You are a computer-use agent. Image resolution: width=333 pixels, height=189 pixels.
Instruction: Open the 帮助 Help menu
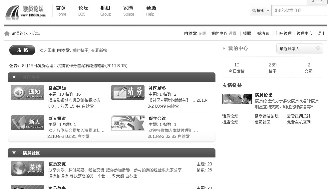point(151,11)
